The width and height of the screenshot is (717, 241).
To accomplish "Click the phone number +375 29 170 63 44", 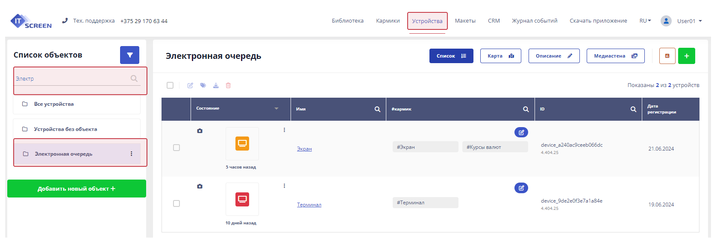I will tap(144, 21).
